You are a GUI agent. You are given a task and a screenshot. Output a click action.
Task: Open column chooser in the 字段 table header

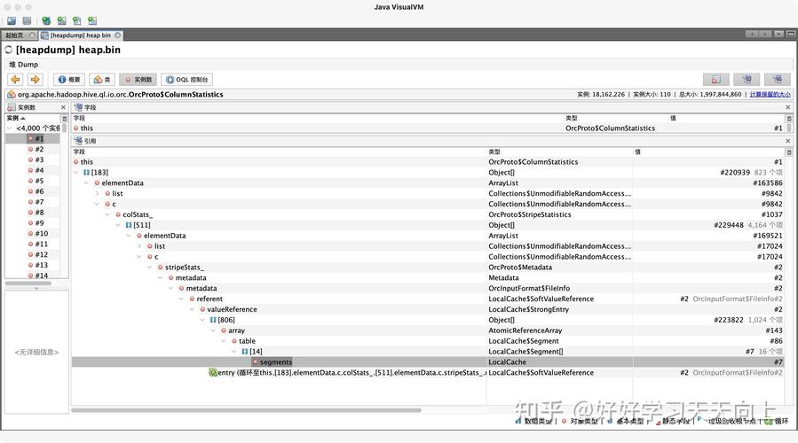click(x=788, y=118)
